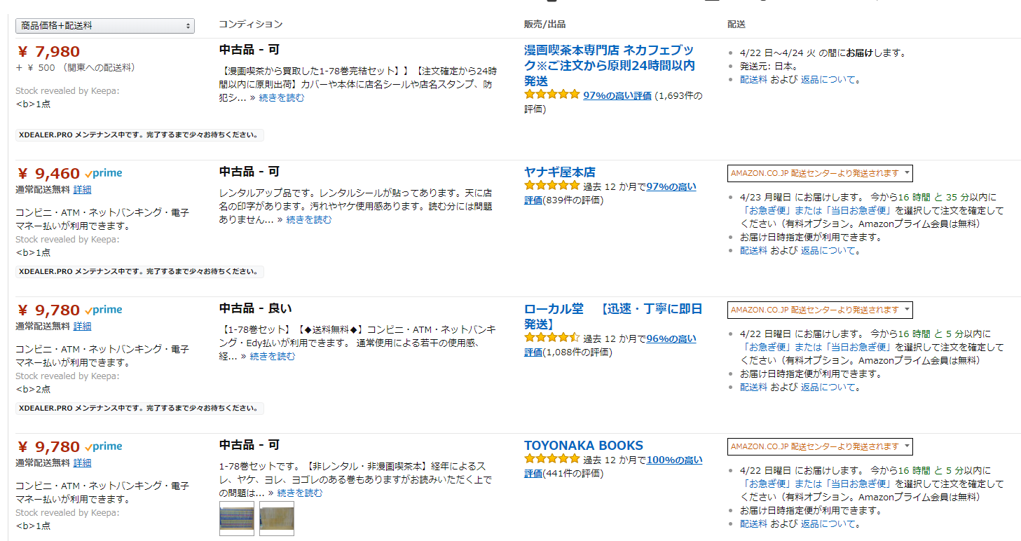Click star rating of 漫画喫茶本専門店 seller
This screenshot has height=541, width=1021.
[x=551, y=95]
